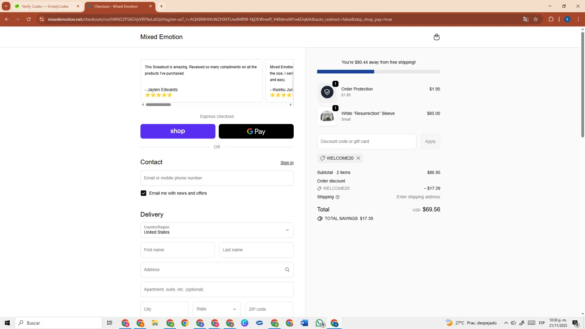Click the ESP language indicator
Image resolution: width=585 pixels, height=329 pixels.
click(542, 323)
